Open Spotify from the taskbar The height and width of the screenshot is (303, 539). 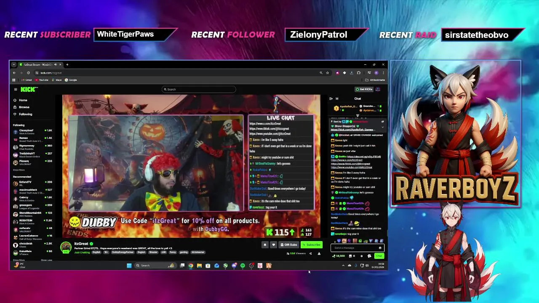coord(243,266)
